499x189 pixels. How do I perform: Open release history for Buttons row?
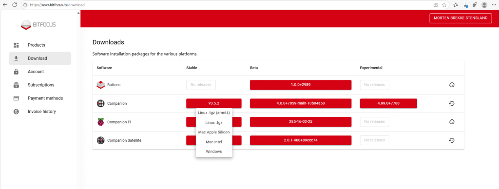pyautogui.click(x=451, y=85)
